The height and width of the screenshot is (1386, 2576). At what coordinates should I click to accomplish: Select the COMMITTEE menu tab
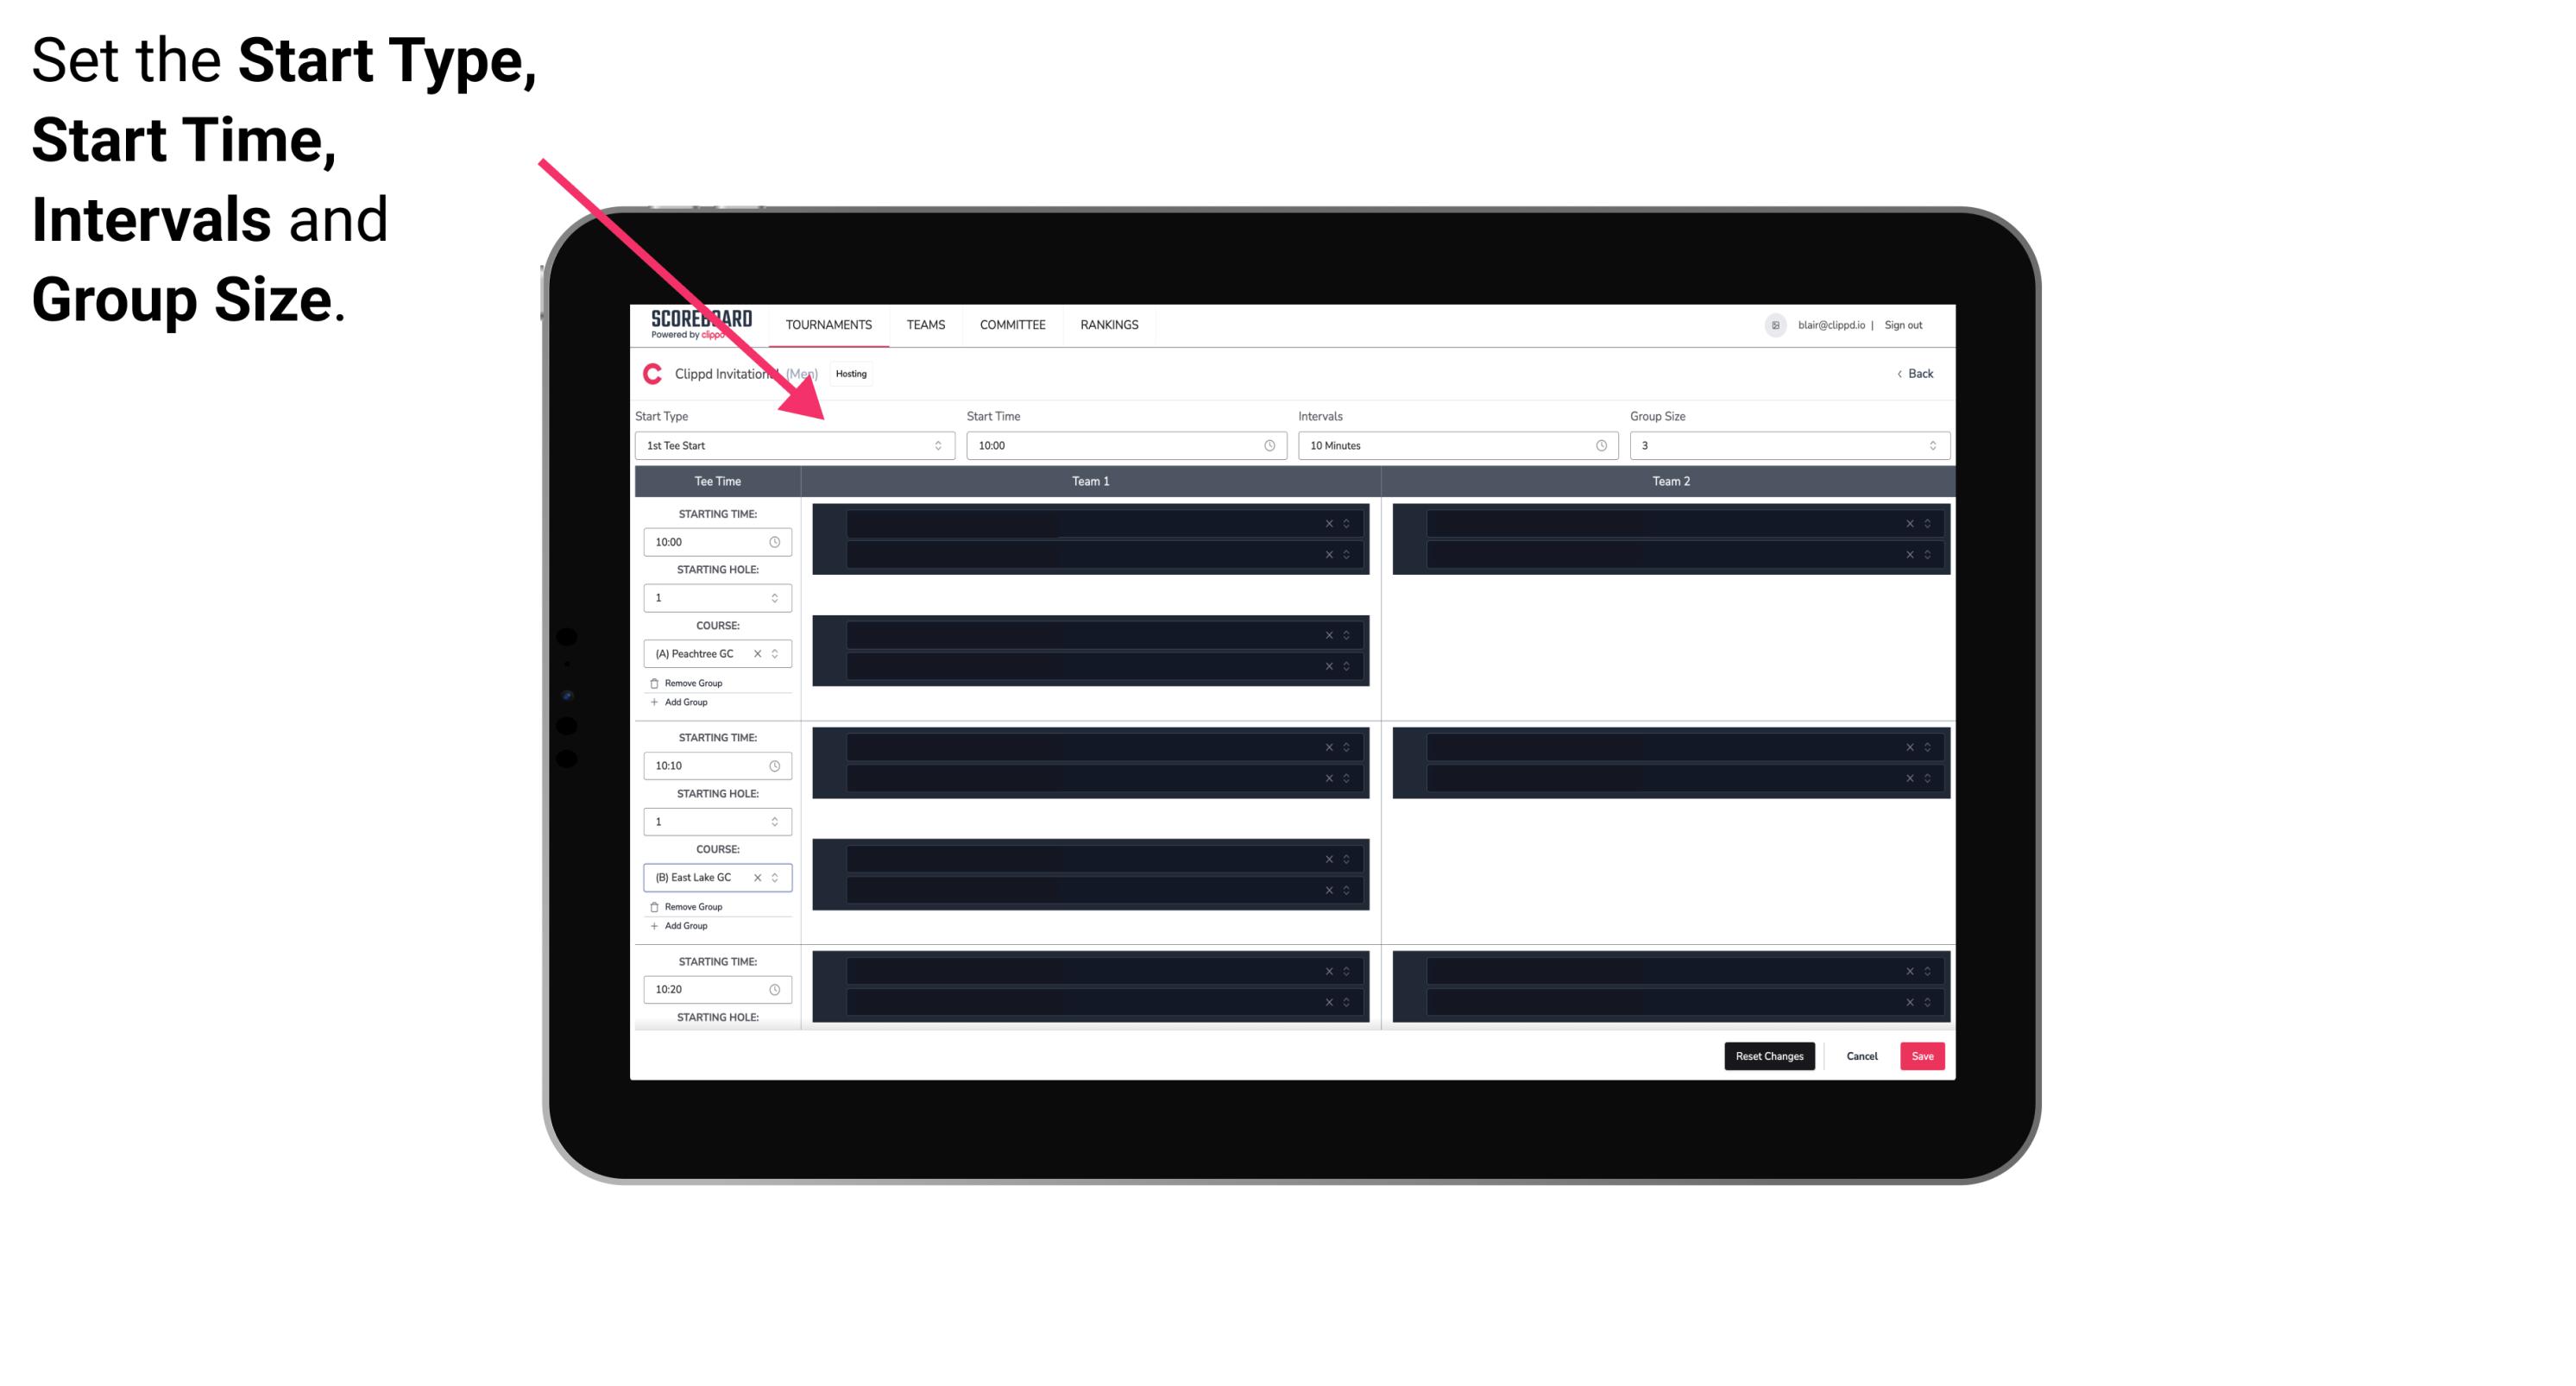tap(1011, 324)
